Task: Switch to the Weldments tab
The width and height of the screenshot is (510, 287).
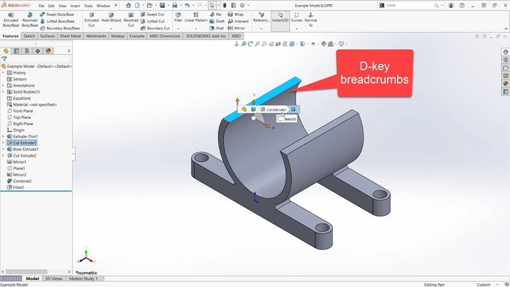Action: pyautogui.click(x=96, y=36)
